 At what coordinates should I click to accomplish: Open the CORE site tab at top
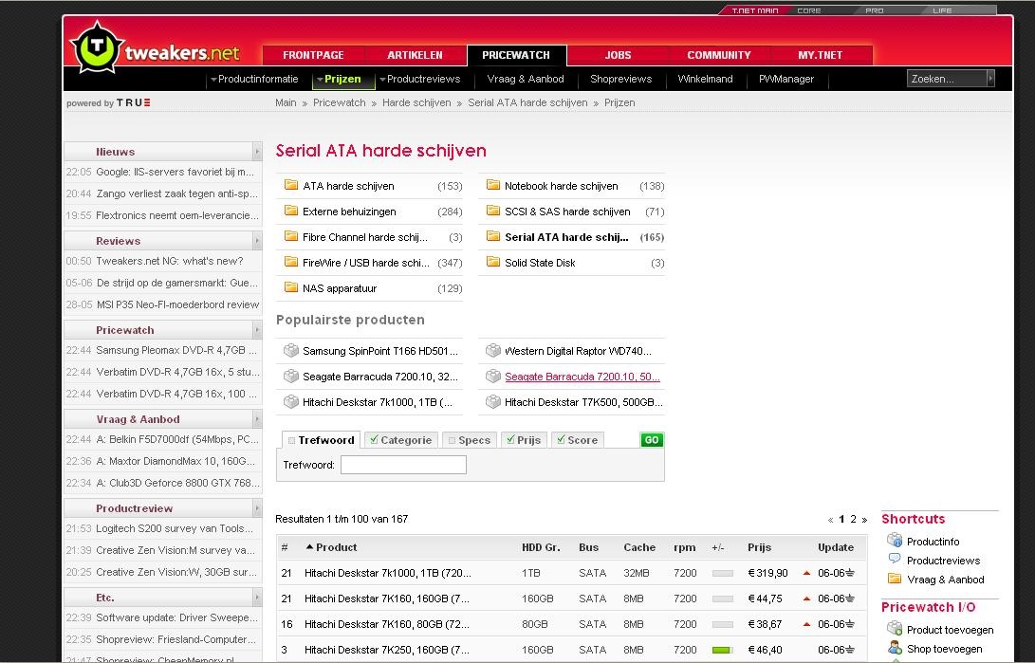click(808, 10)
